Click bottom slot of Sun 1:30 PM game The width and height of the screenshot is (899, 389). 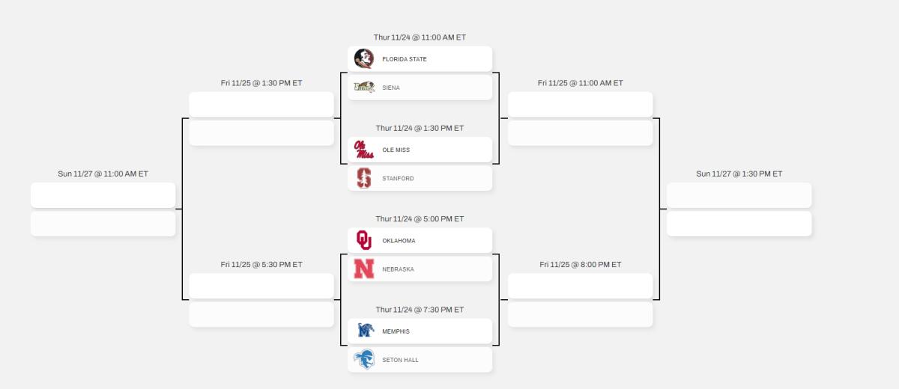pos(739,224)
